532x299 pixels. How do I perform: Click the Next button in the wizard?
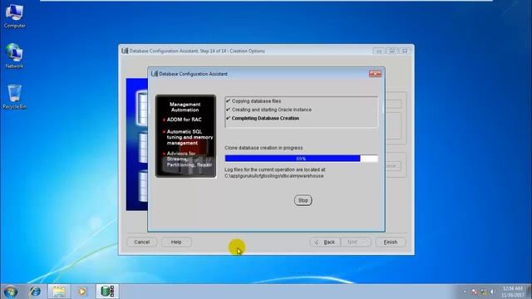coord(356,242)
